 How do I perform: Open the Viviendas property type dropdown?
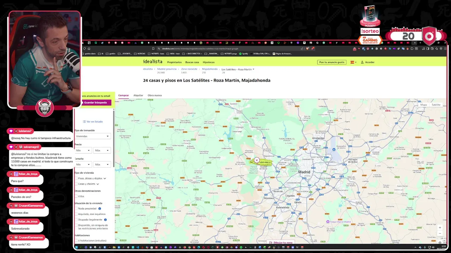(92, 136)
